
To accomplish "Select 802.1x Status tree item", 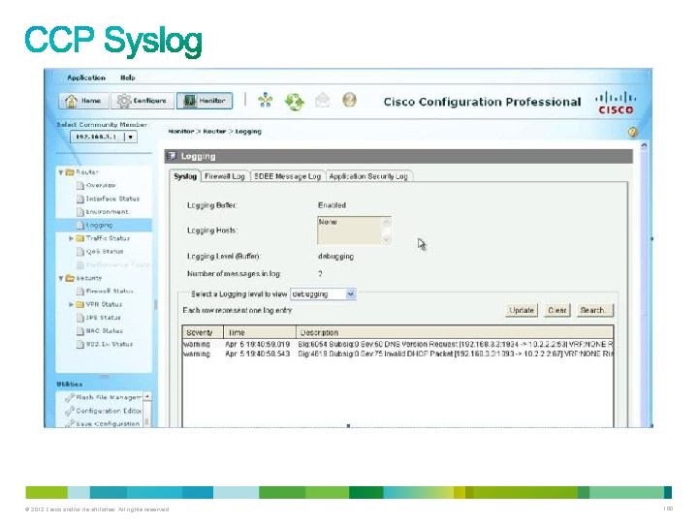I will pyautogui.click(x=109, y=344).
